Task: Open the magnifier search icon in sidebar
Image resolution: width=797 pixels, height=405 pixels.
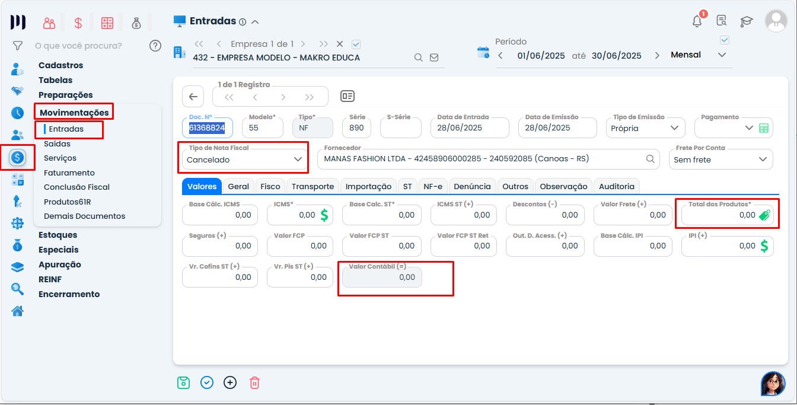Action: [x=17, y=289]
